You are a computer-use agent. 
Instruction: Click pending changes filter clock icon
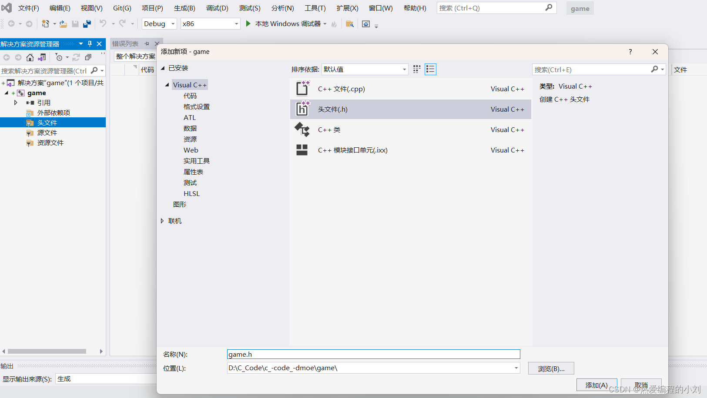pos(59,57)
